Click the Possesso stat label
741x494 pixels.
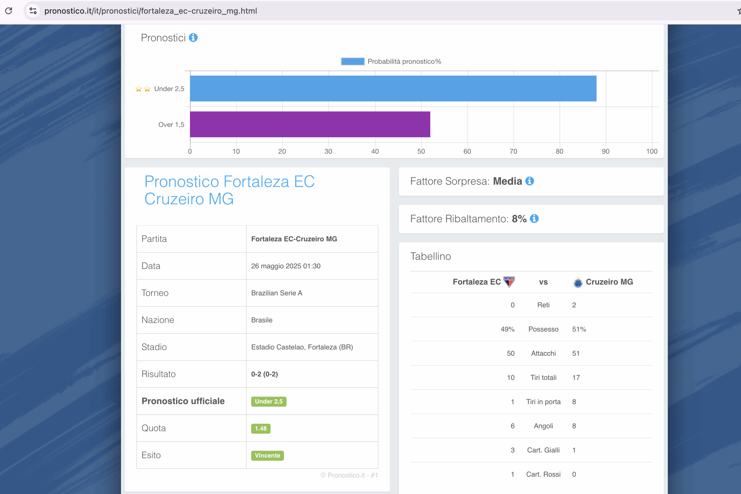(543, 329)
